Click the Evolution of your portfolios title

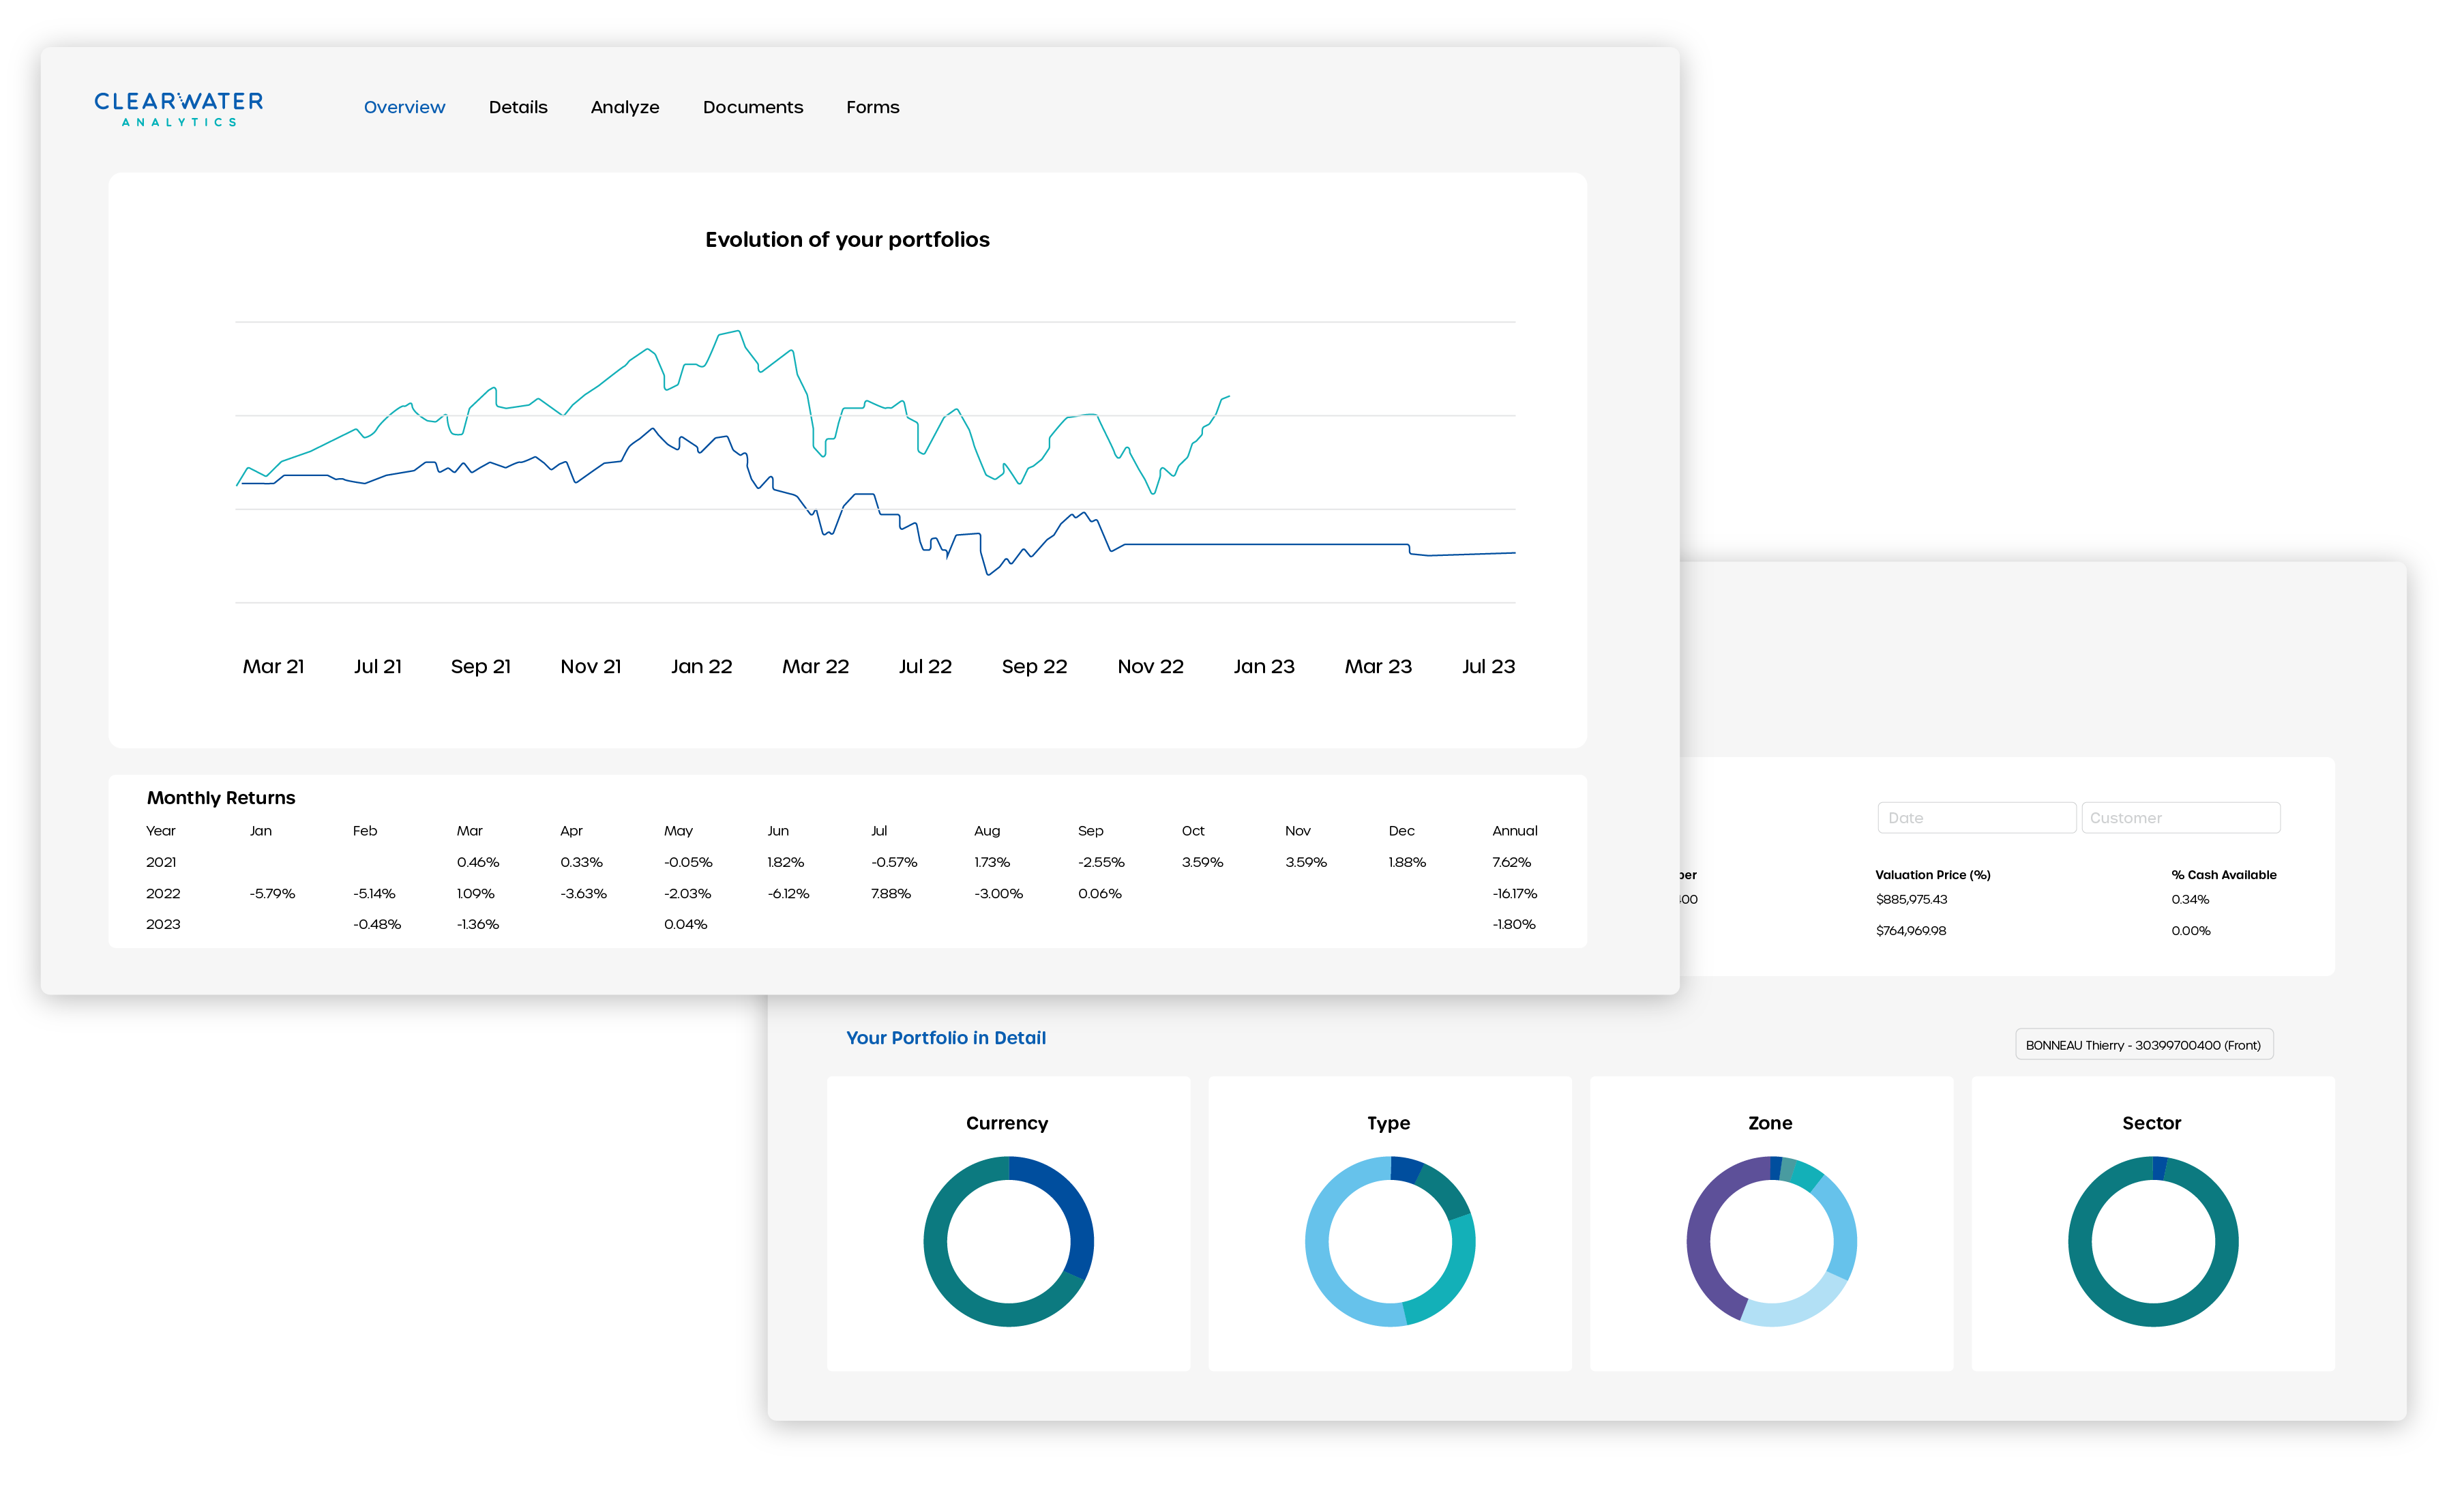(846, 239)
